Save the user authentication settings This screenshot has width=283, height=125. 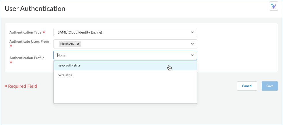(270, 86)
